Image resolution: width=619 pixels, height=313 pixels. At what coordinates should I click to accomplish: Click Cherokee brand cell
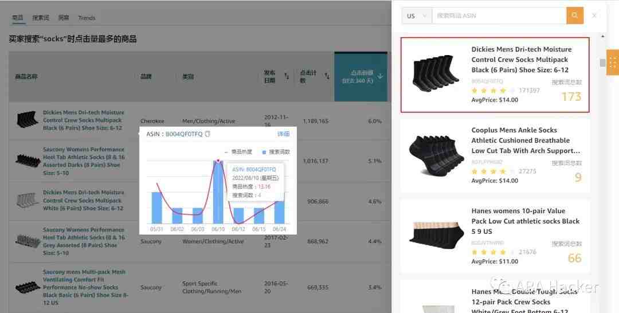(152, 121)
